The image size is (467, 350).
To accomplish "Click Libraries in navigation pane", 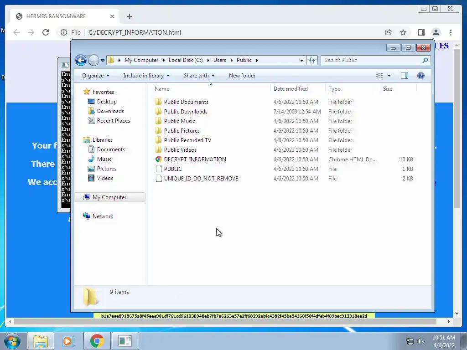I will (103, 139).
